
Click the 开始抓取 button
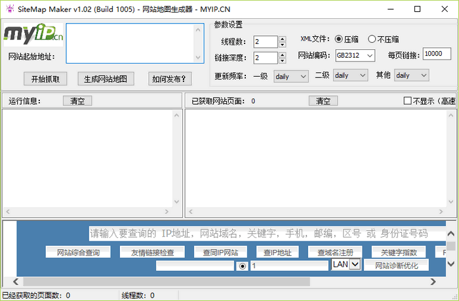tap(45, 79)
